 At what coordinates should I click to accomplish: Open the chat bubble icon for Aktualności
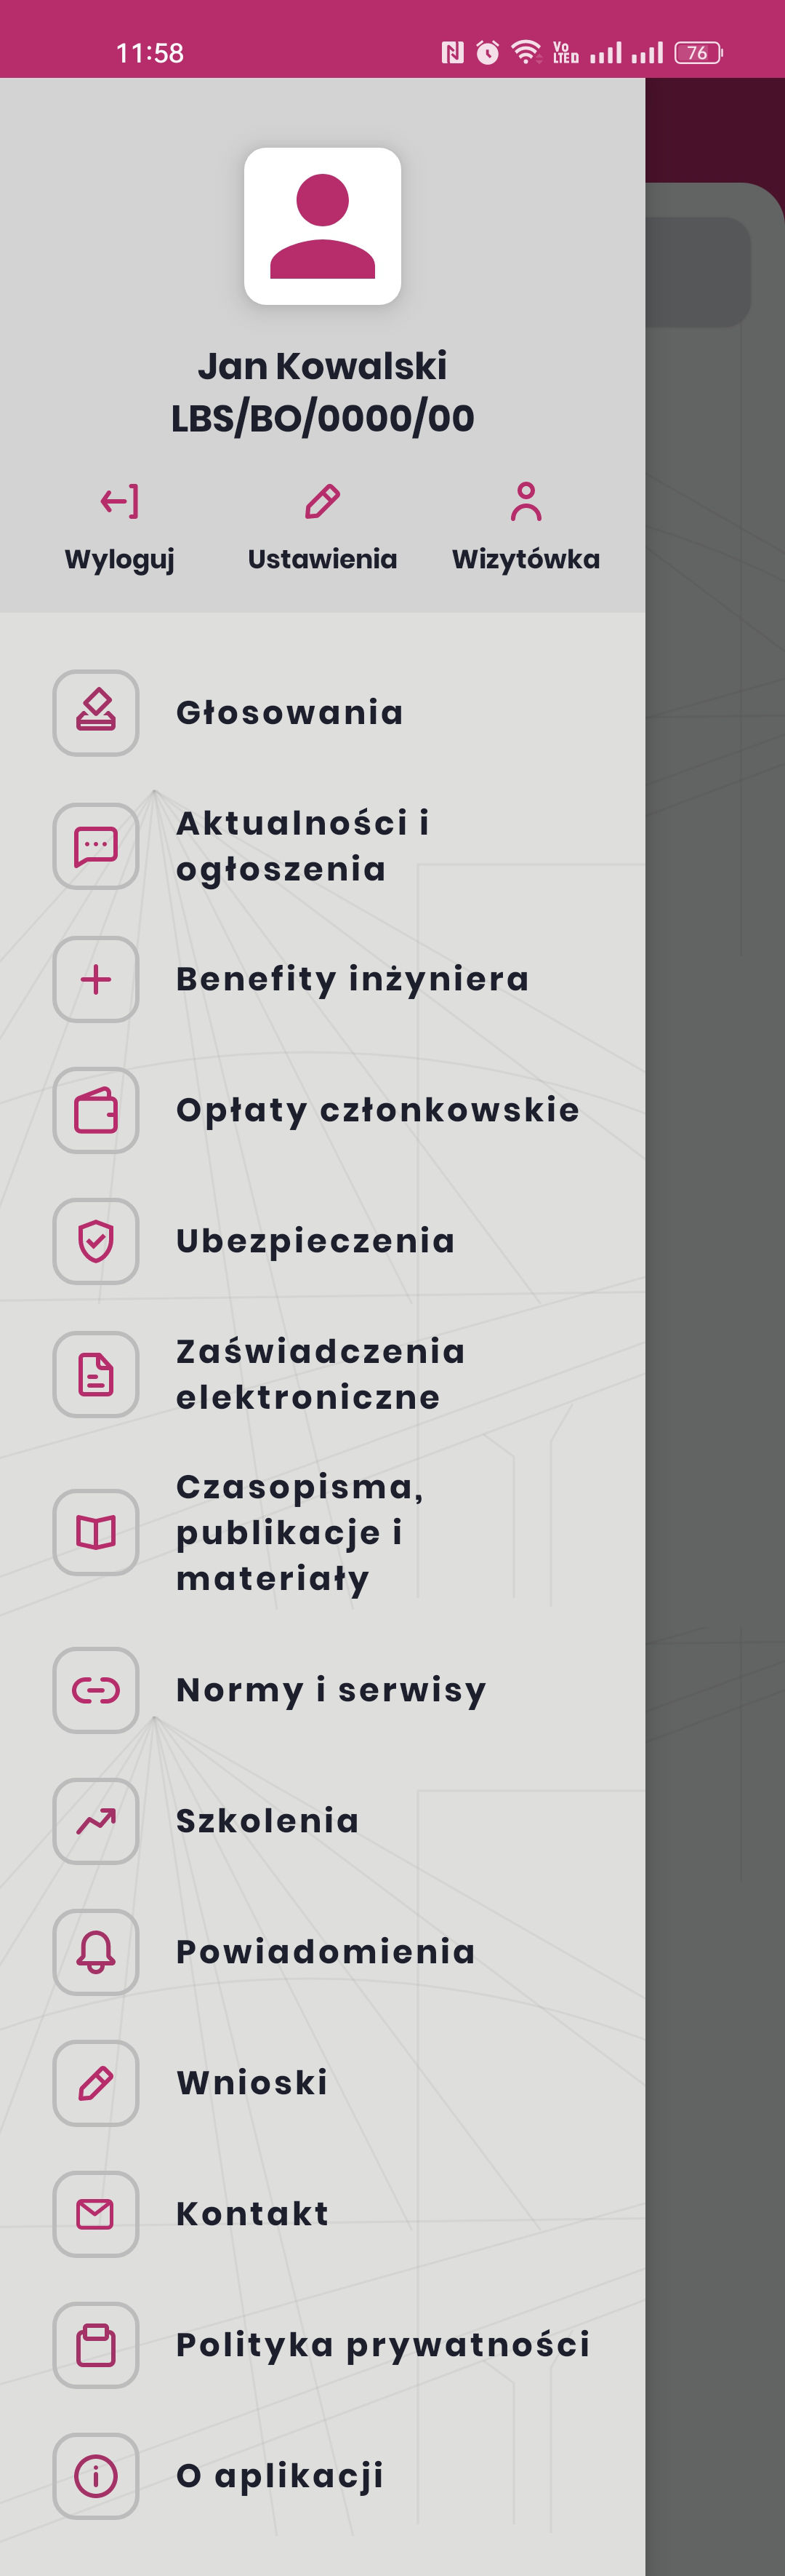click(96, 846)
